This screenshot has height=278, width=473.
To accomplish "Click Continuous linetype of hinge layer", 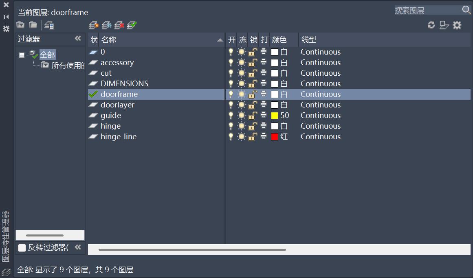I will (x=321, y=126).
